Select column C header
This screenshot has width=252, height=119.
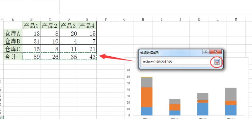coord(50,20)
